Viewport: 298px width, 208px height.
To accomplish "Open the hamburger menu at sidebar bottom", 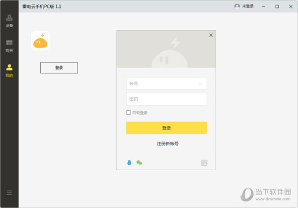I will coord(9,193).
